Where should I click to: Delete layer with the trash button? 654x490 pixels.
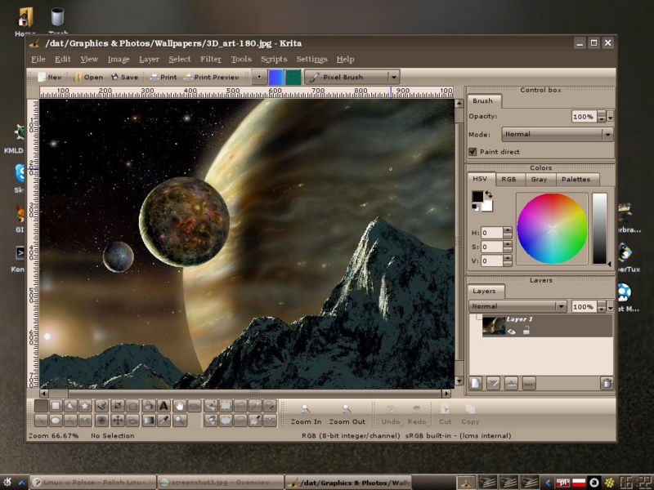pos(607,383)
